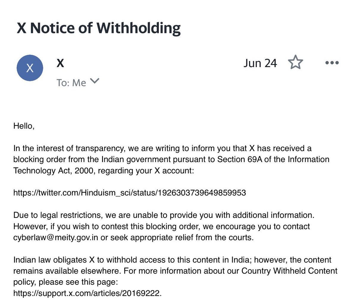
Task: Click the 'X Notice of Withholding' subject heading
Action: coord(99,28)
